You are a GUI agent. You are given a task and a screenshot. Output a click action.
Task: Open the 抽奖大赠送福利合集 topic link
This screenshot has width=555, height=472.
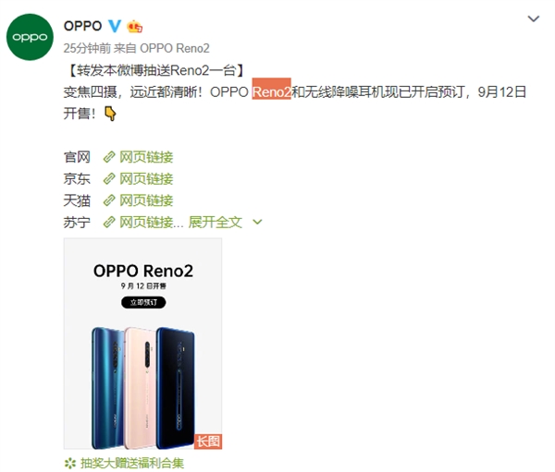[x=132, y=463]
